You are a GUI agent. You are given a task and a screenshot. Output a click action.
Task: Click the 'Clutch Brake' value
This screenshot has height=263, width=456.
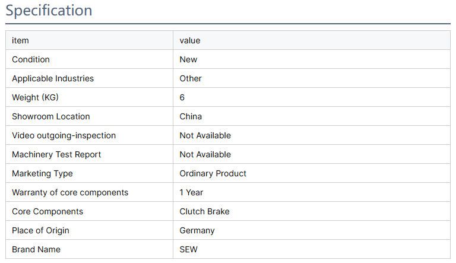[204, 211]
